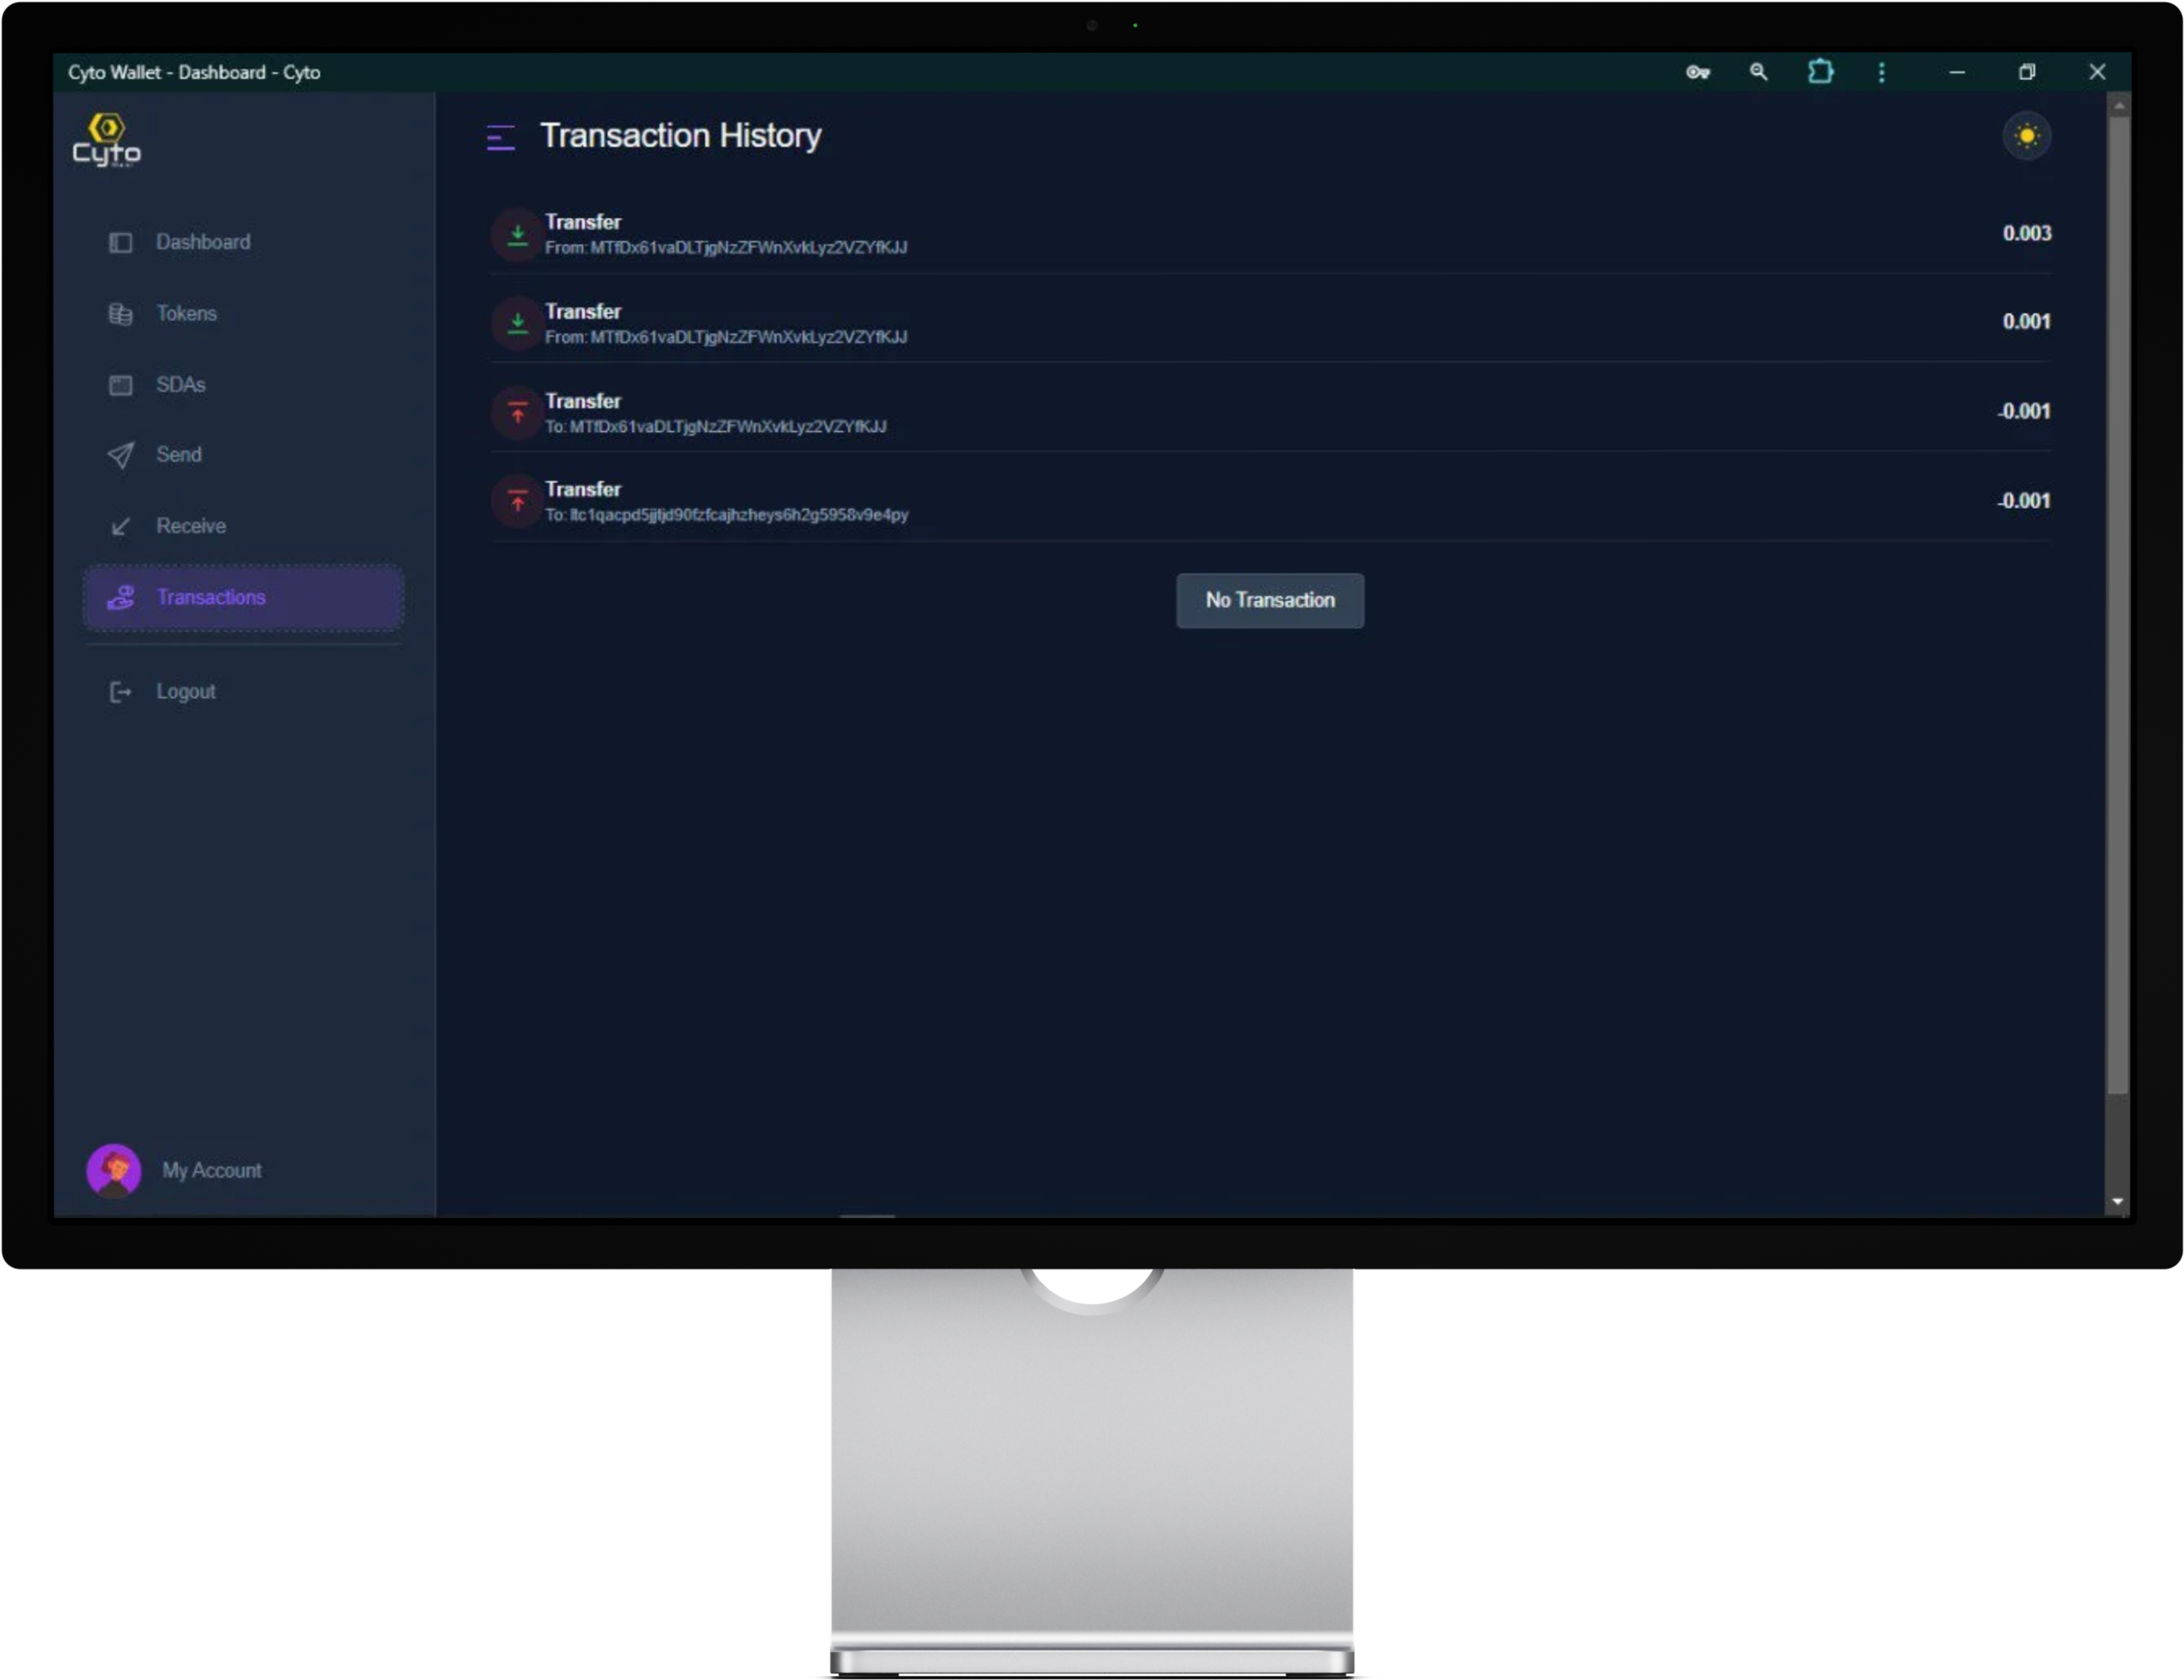Open three-dot menu in title bar

coord(1881,72)
